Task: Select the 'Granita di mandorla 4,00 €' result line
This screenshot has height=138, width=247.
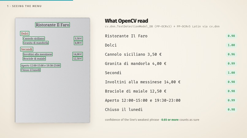Action: pyautogui.click(x=136, y=63)
